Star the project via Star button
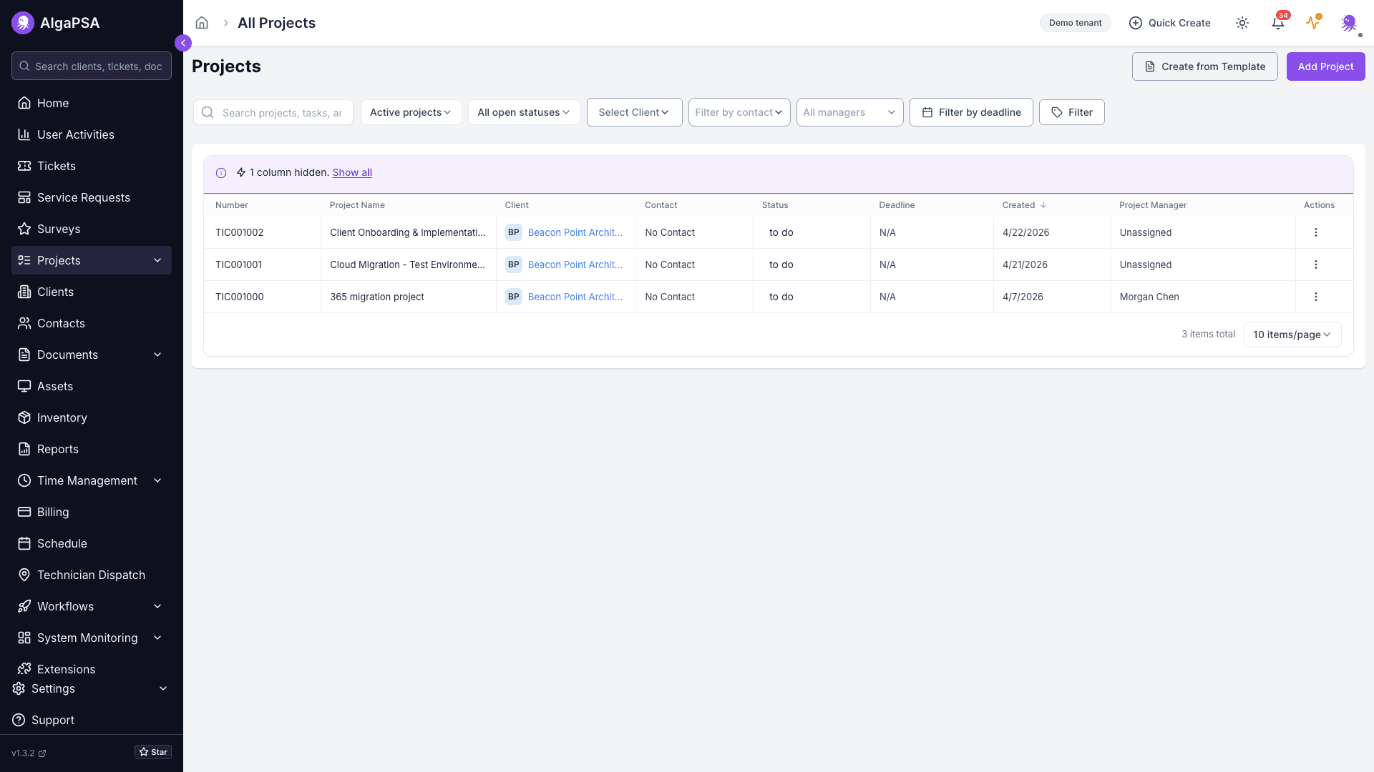1374x772 pixels. (153, 752)
